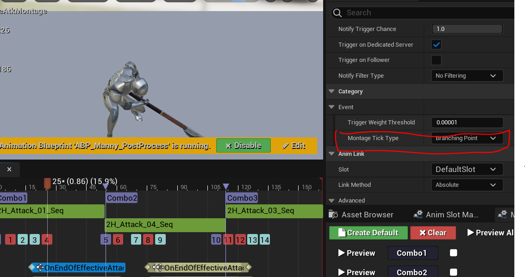Click Preview All Sections button
This screenshot has height=277, width=525.
click(x=490, y=233)
